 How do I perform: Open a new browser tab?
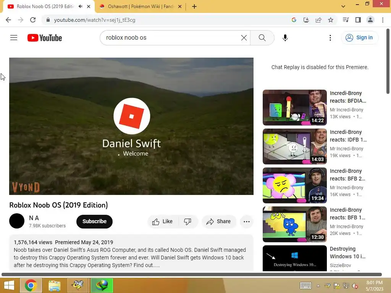coord(194,6)
